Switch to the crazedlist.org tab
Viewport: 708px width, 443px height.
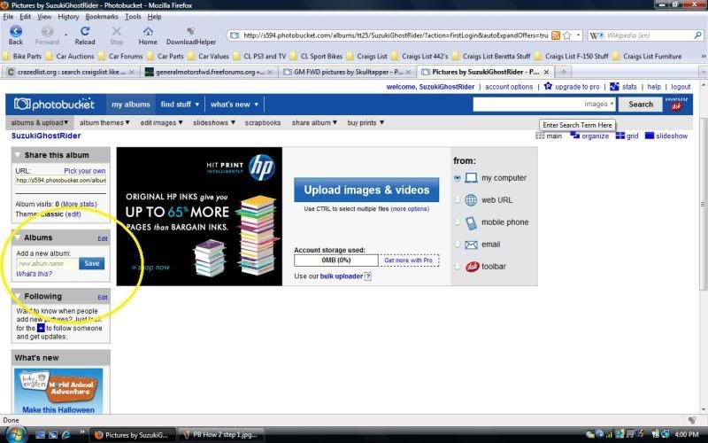pos(70,72)
